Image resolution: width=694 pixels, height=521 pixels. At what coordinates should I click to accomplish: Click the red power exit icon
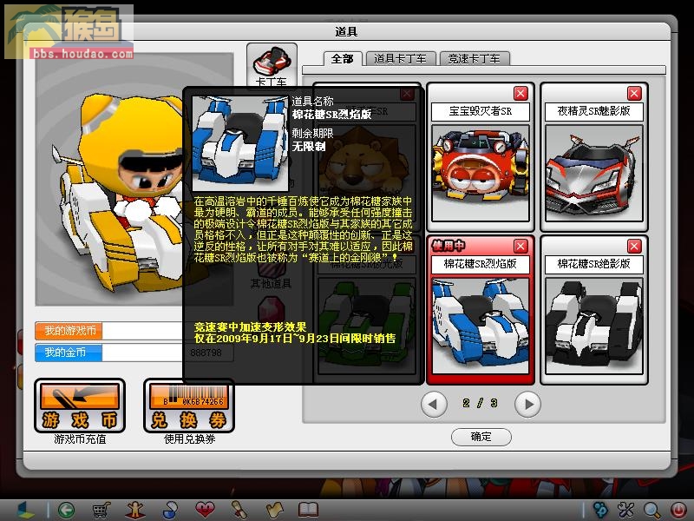[x=678, y=511]
